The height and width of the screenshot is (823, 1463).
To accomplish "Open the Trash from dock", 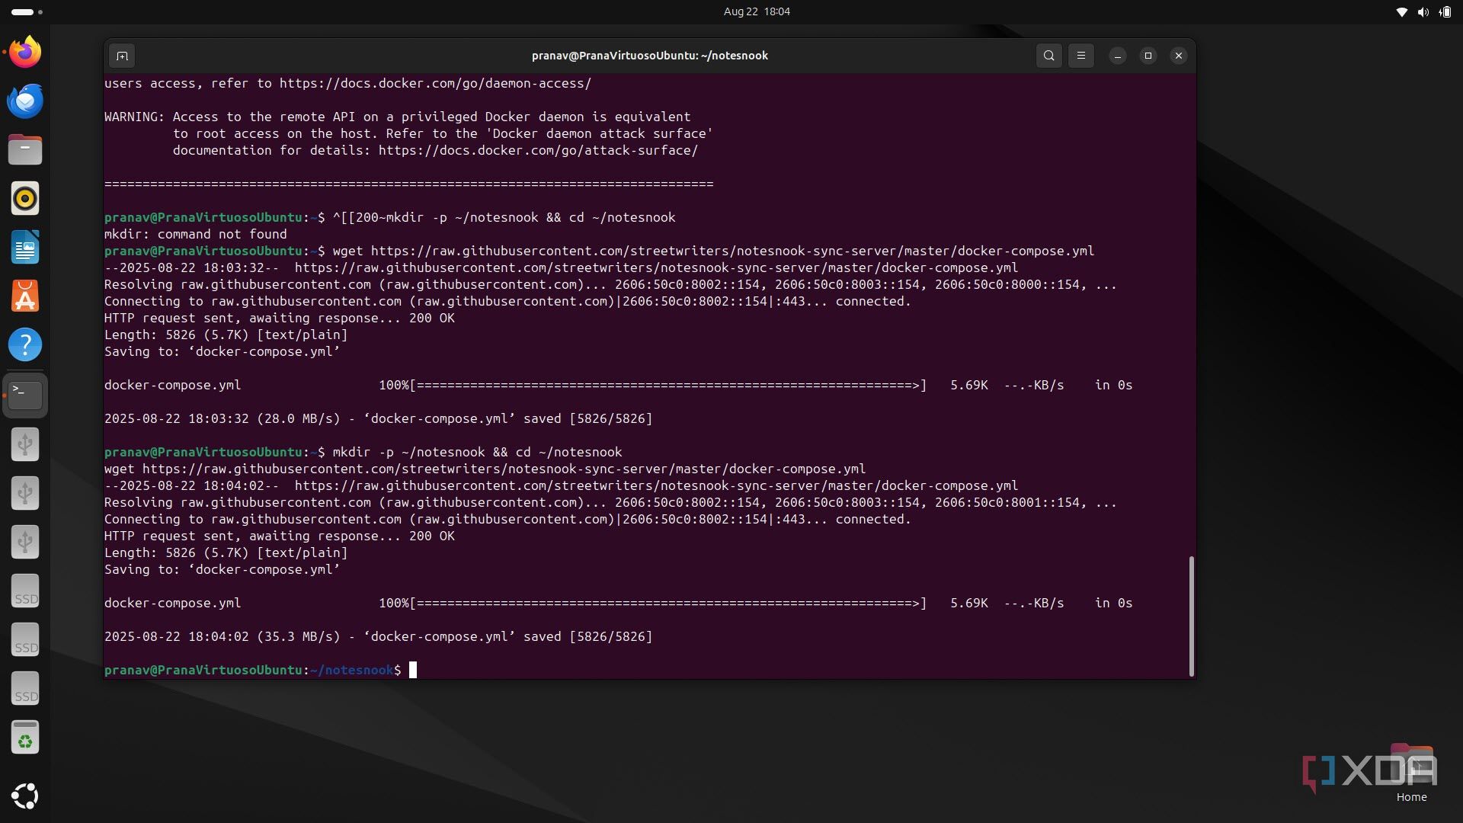I will 25,737.
